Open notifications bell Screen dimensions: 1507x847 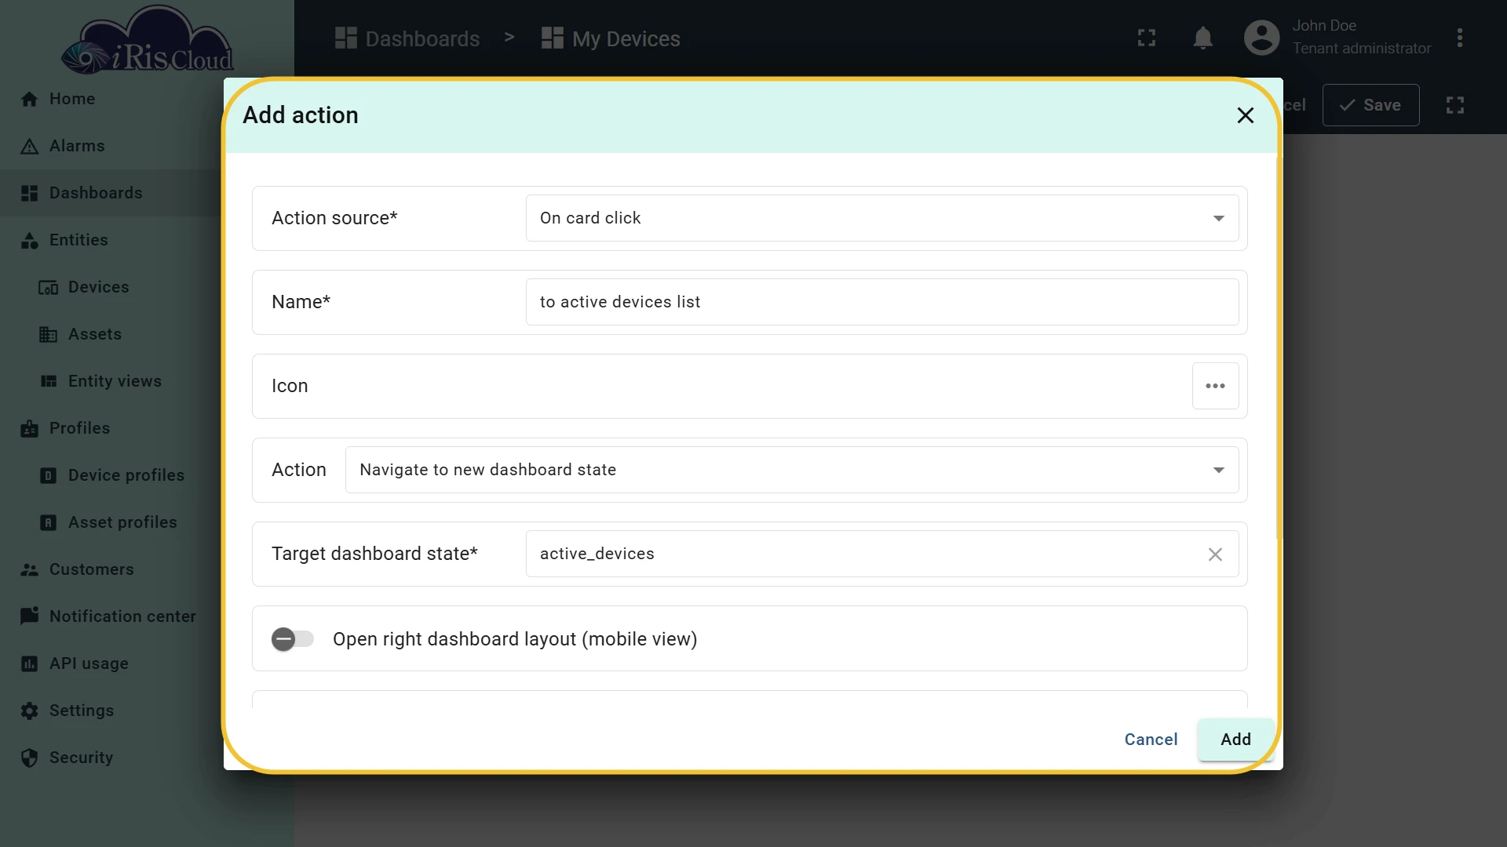tap(1203, 38)
